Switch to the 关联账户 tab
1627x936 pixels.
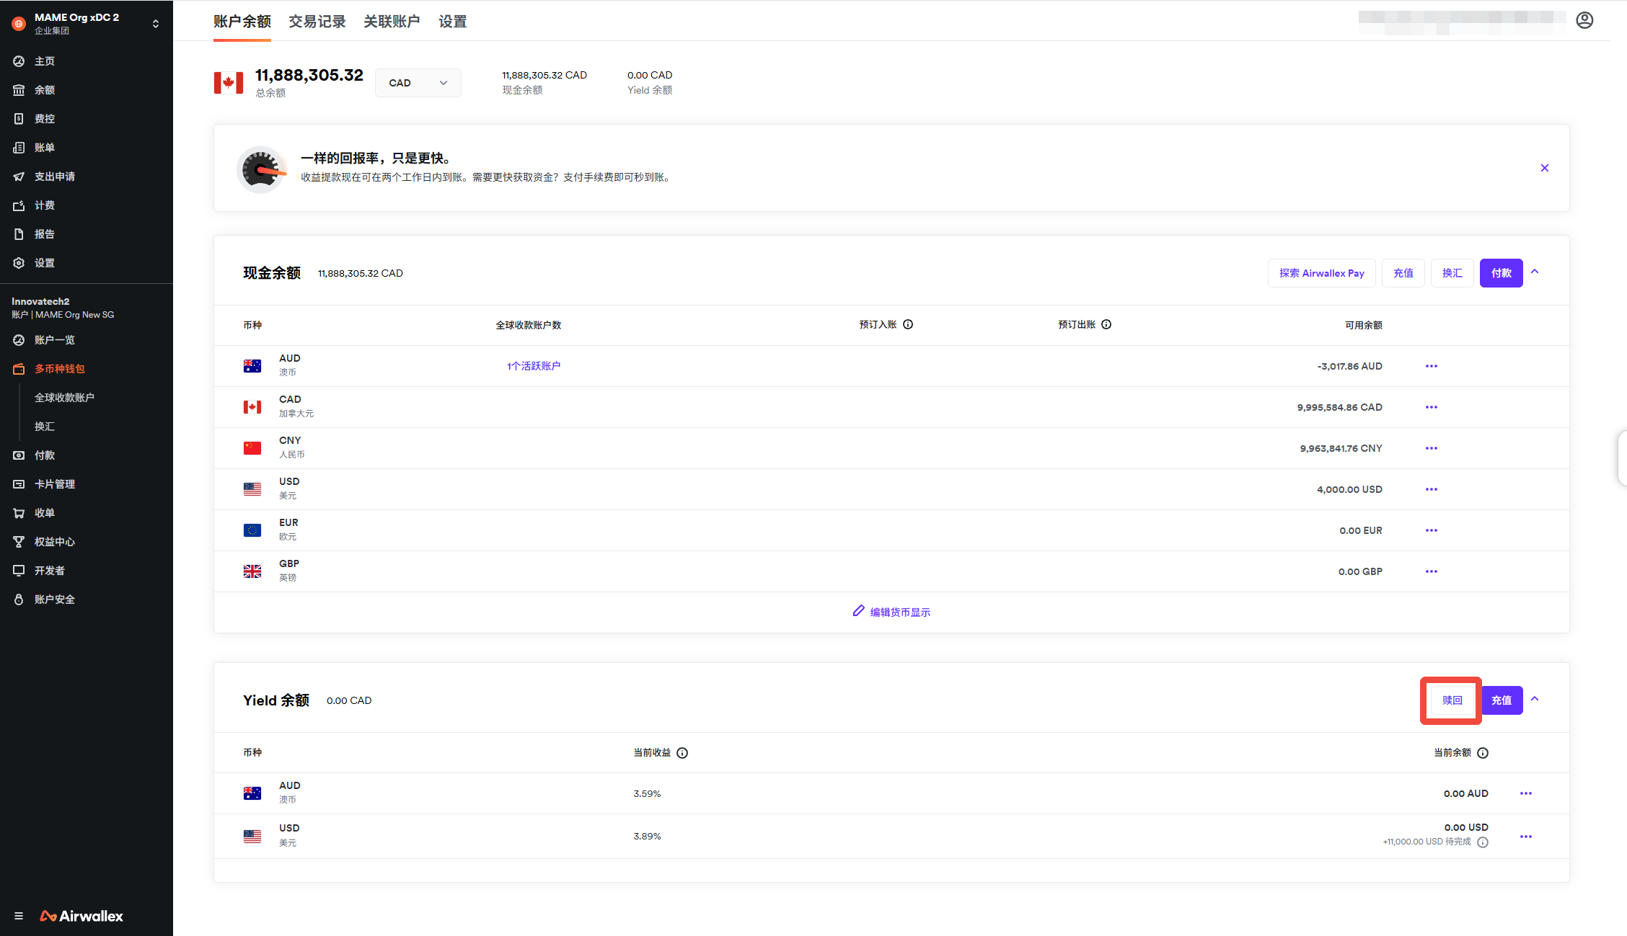392,22
